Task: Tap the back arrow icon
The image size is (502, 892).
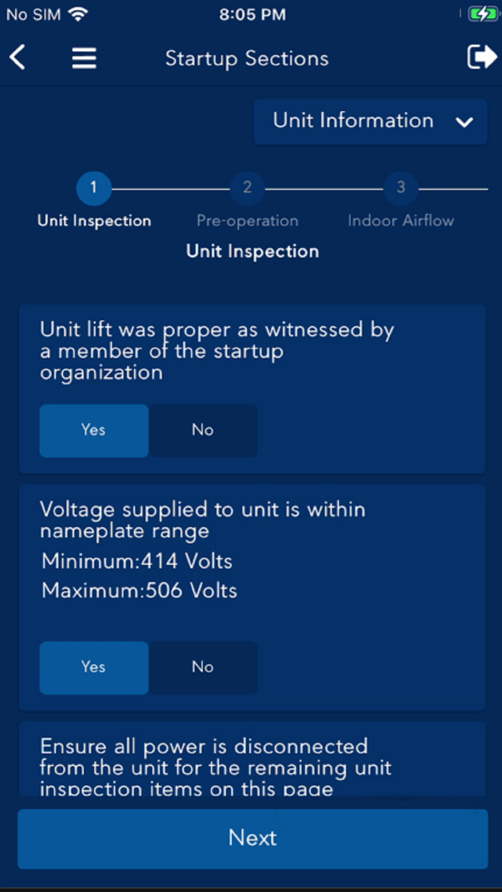Action: coord(16,57)
